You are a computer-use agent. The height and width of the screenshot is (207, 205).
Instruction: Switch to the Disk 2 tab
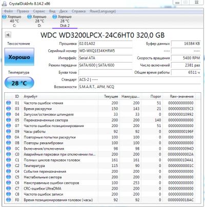[x=65, y=21]
